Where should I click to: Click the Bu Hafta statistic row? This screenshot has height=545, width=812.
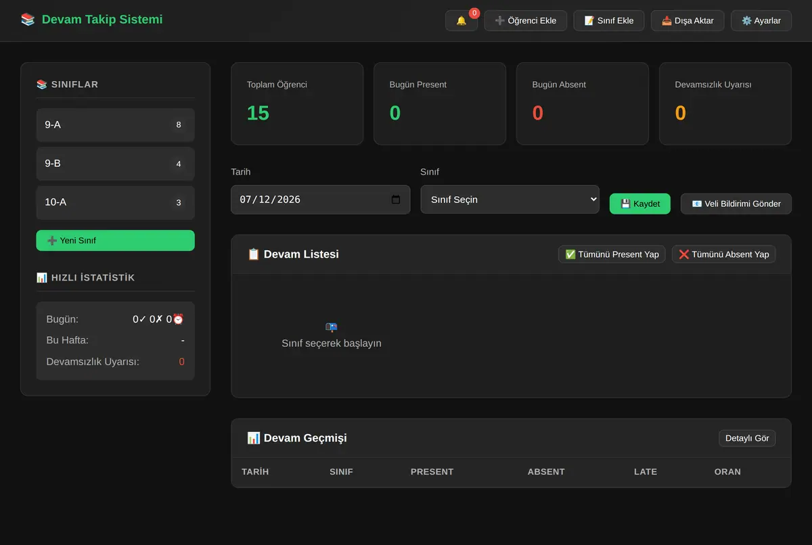pos(115,340)
